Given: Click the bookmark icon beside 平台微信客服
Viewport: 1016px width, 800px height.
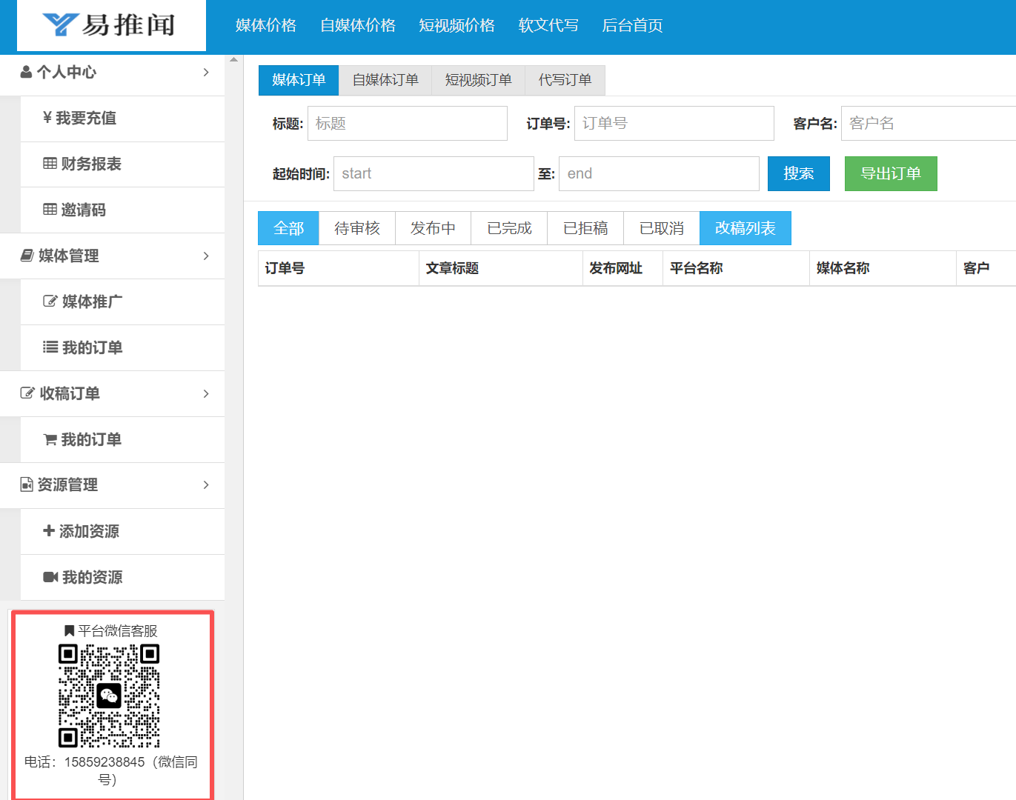Looking at the screenshot, I should pos(69,631).
